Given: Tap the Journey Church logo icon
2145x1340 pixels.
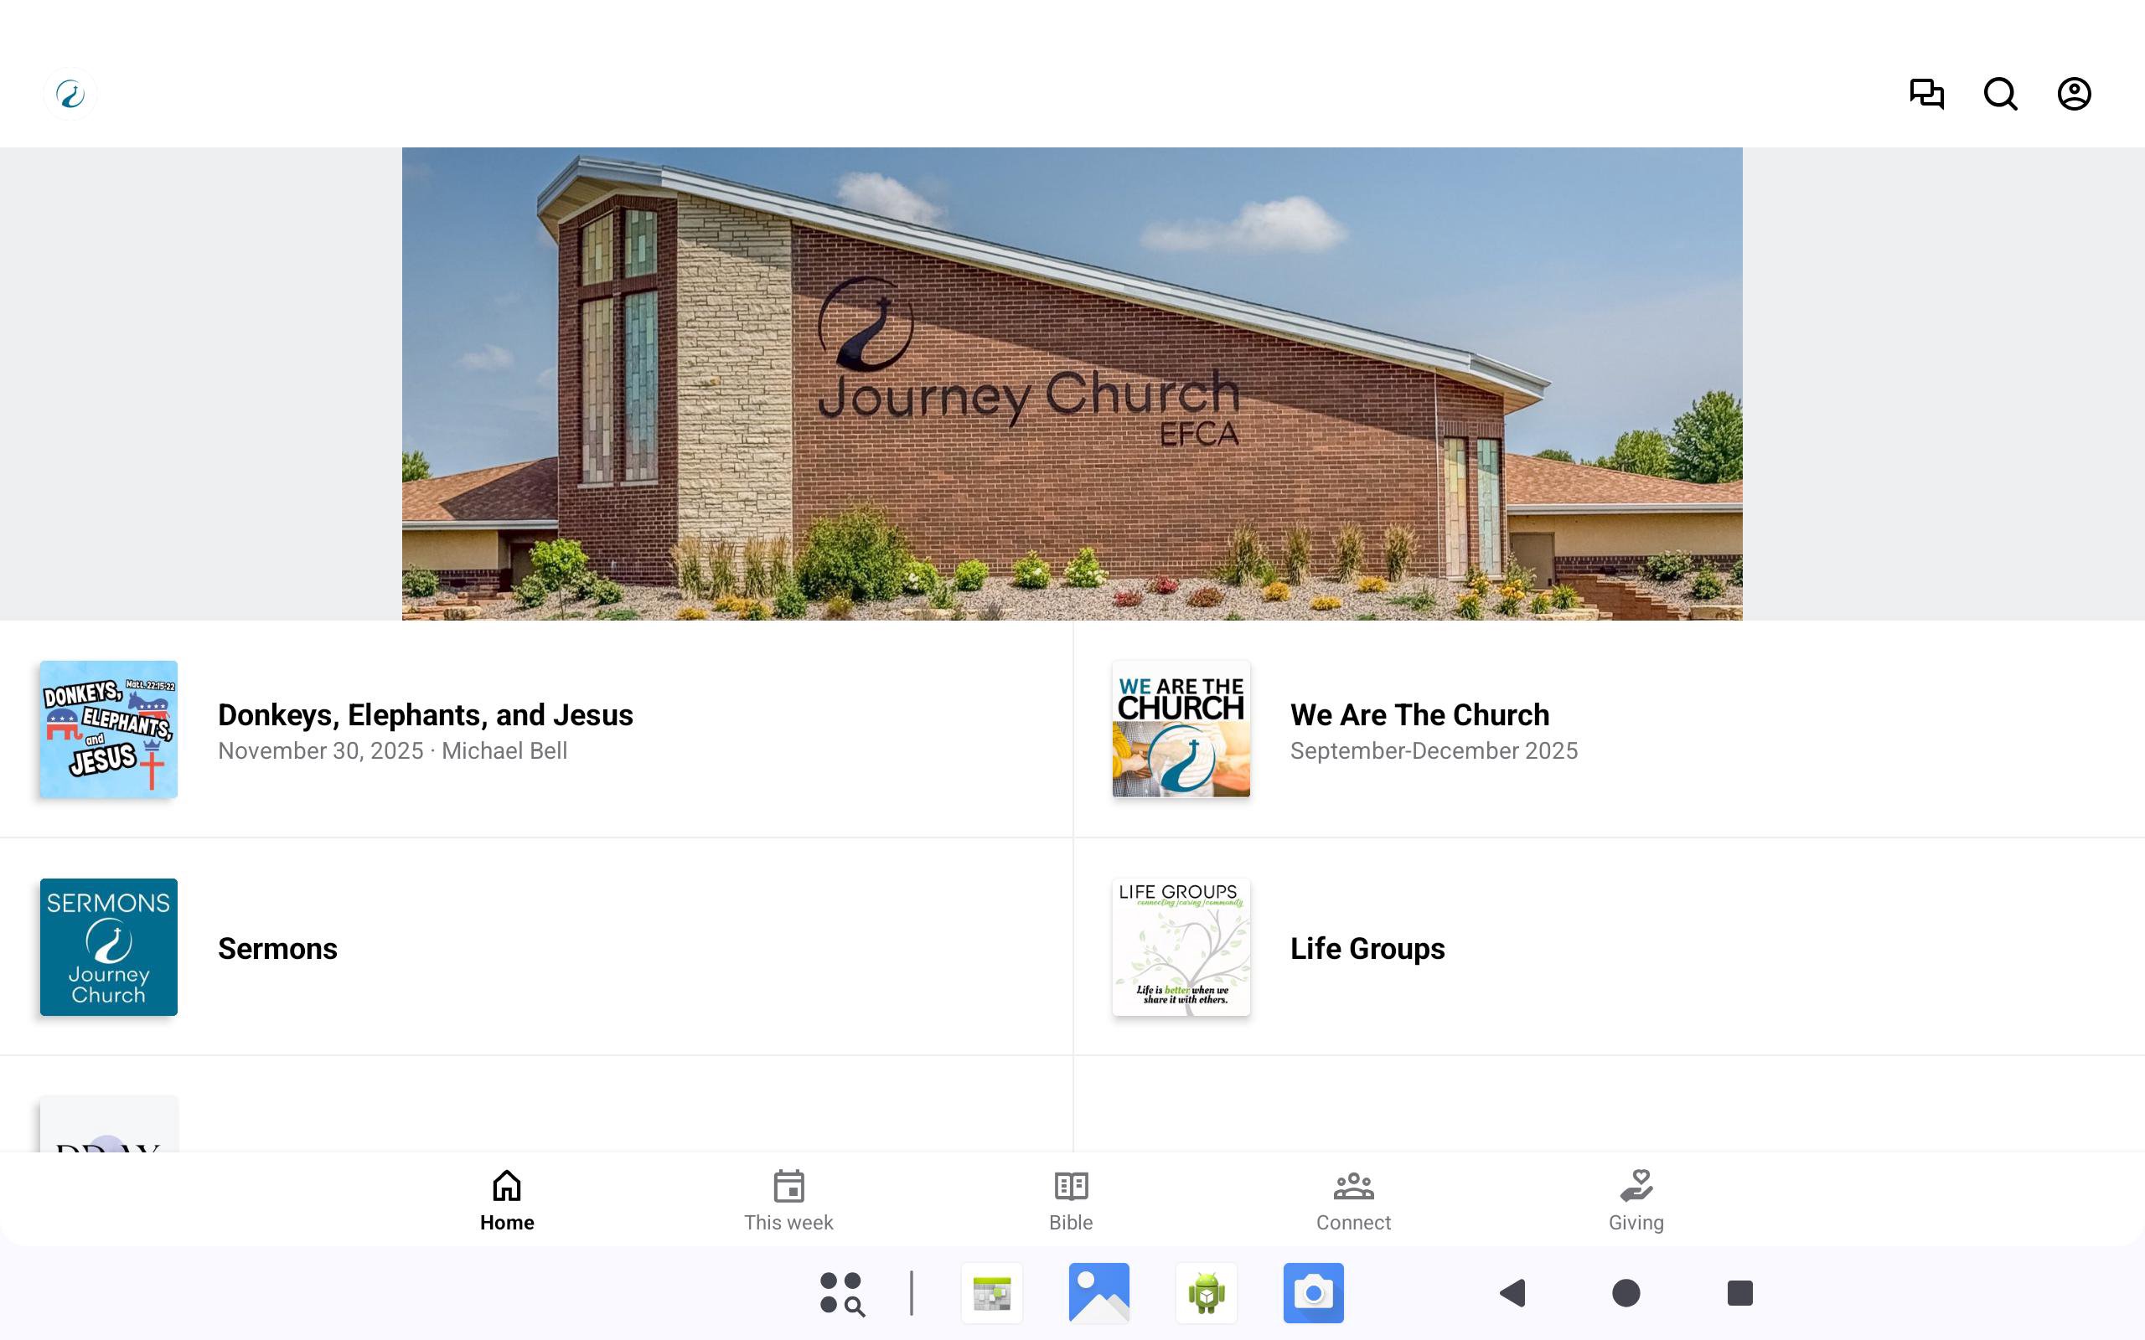Looking at the screenshot, I should [70, 94].
